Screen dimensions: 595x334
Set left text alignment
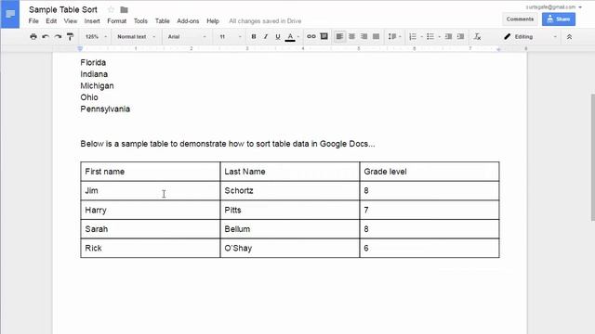tap(339, 37)
